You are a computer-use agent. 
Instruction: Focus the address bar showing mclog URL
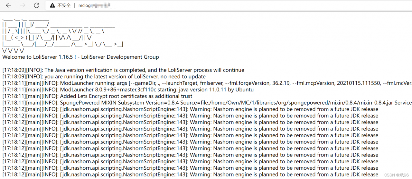point(229,5)
